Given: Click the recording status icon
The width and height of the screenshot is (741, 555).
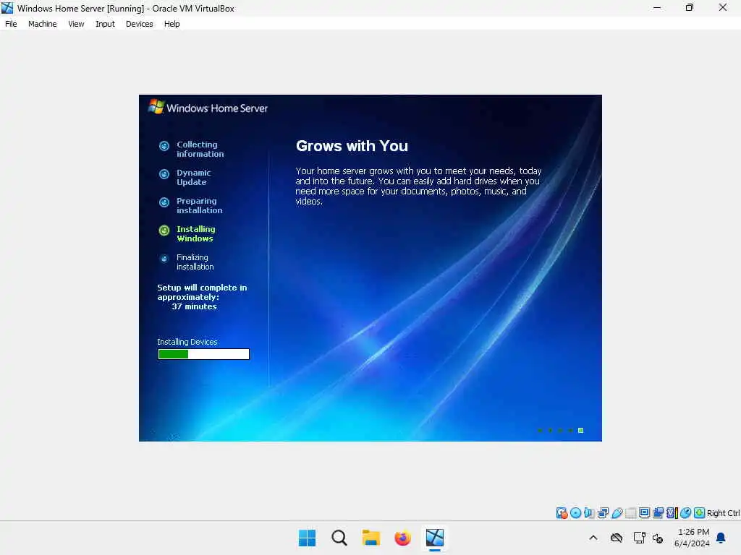Looking at the screenshot, I should 658,512.
